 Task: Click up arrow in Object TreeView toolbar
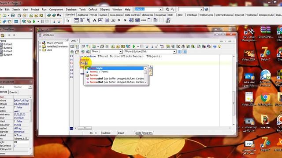point(9,35)
